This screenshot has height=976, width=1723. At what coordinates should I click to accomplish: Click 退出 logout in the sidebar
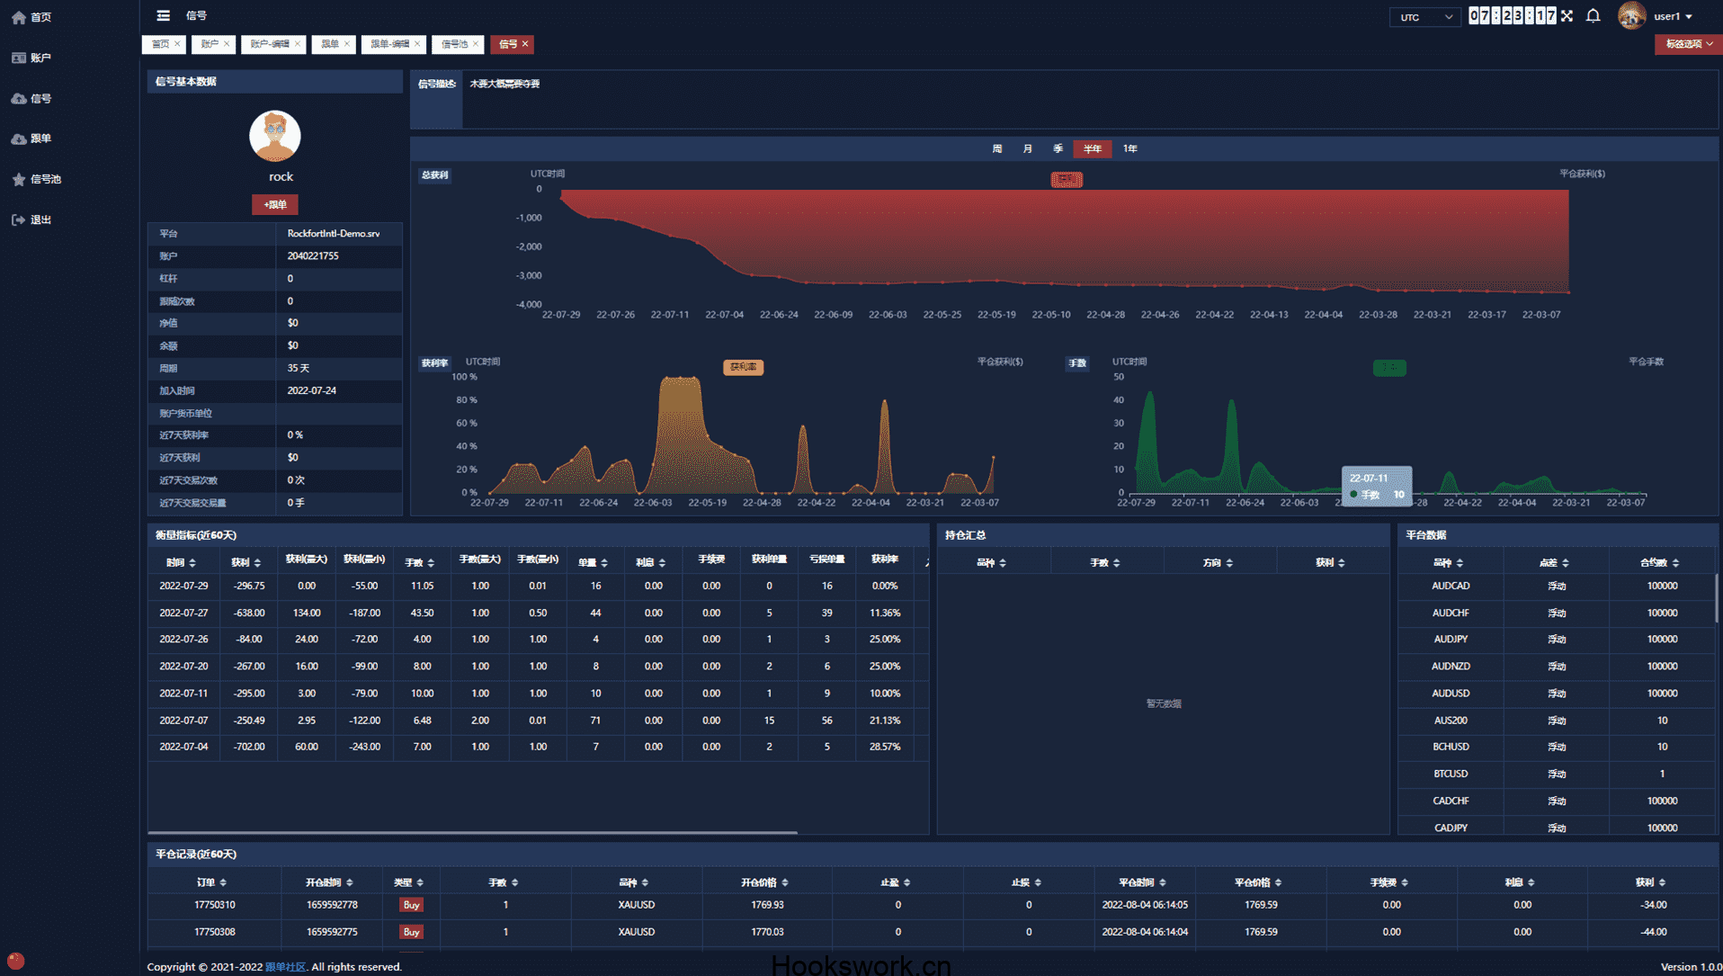coord(31,219)
